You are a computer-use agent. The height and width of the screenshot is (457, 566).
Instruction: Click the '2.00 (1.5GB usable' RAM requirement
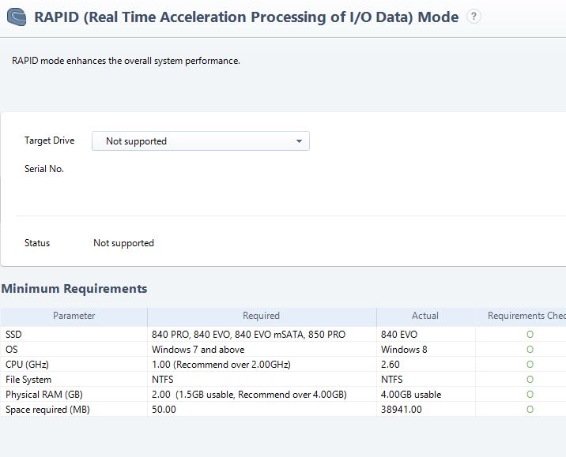249,395
